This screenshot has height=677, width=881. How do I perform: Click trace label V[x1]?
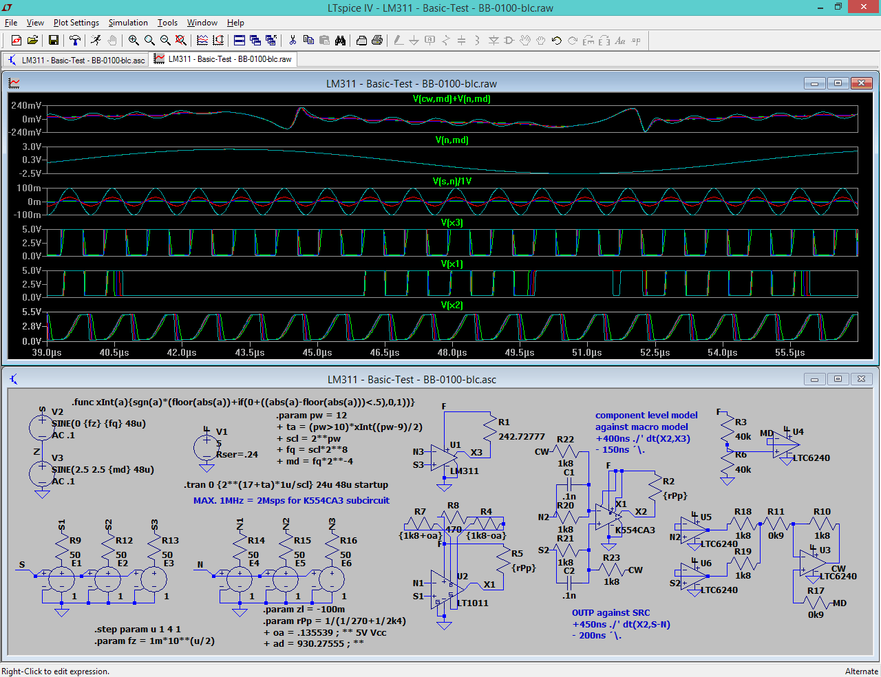(x=452, y=264)
